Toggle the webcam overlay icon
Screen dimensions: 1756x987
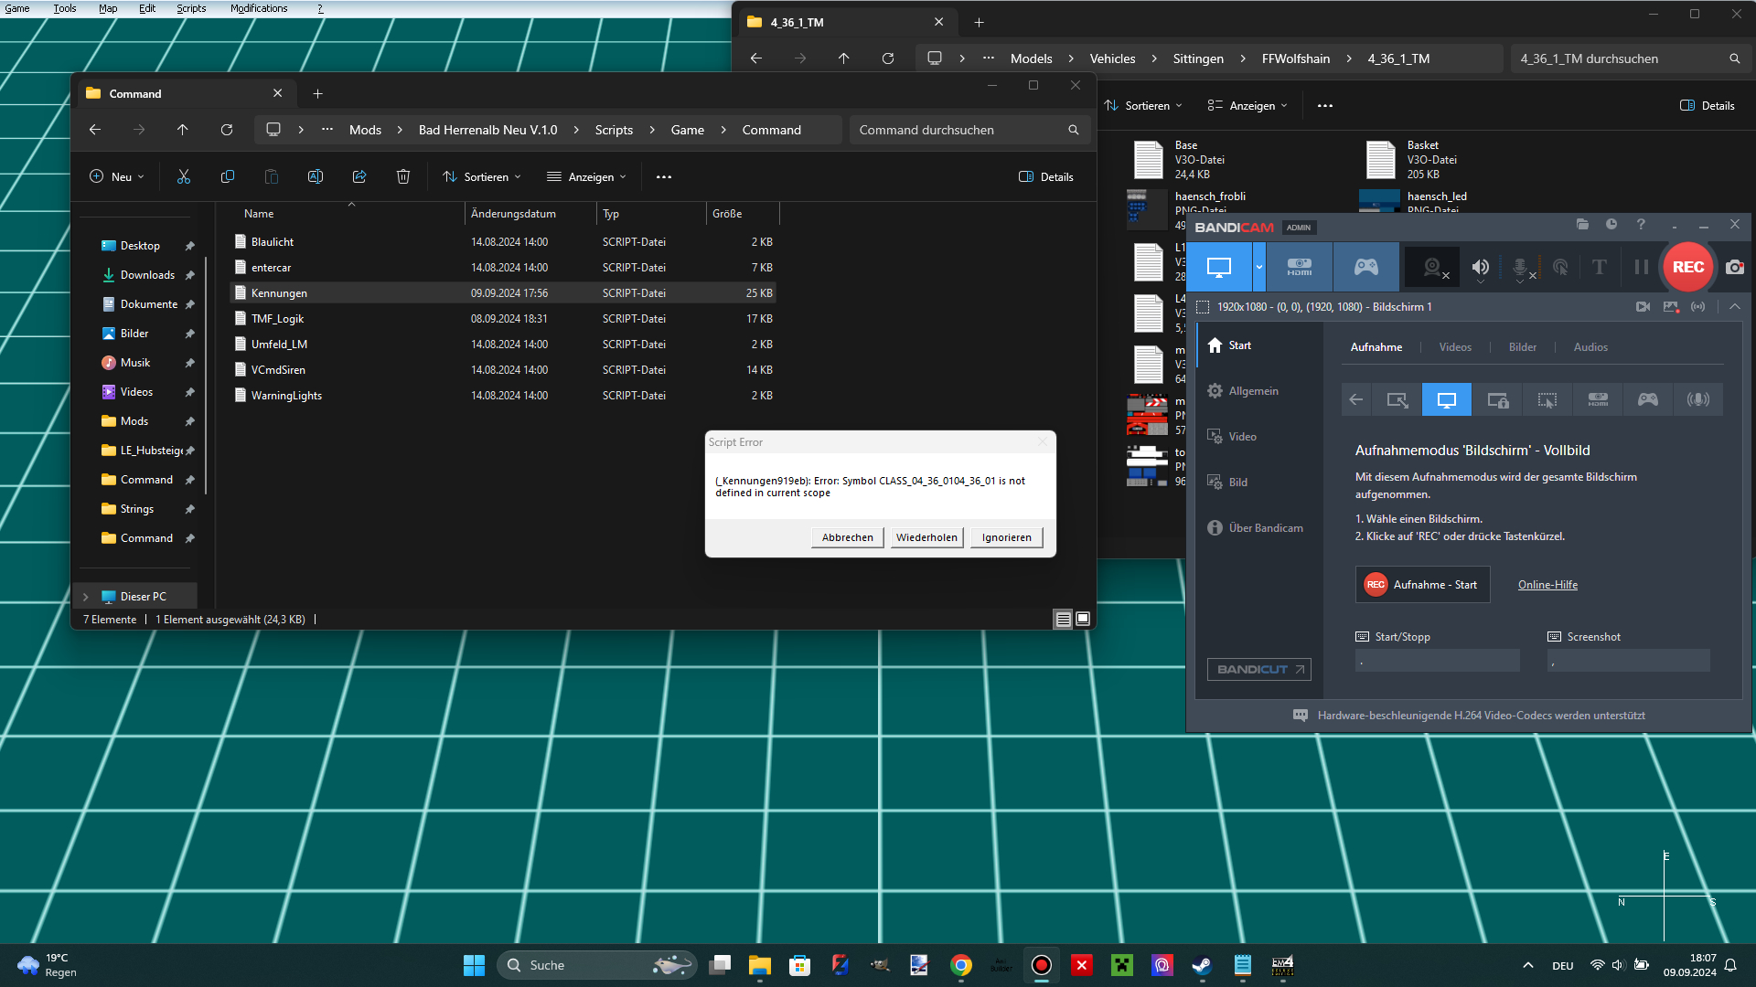(1433, 267)
